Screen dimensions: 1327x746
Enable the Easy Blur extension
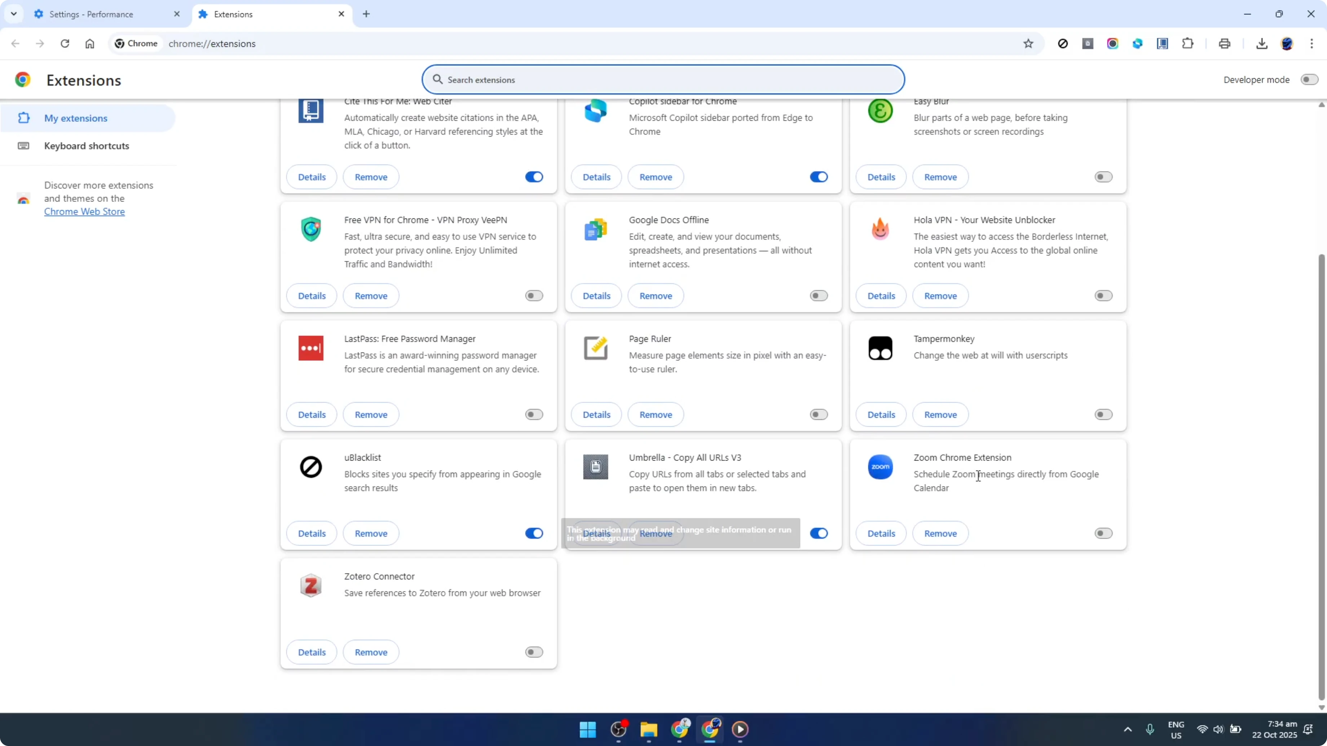pyautogui.click(x=1103, y=177)
